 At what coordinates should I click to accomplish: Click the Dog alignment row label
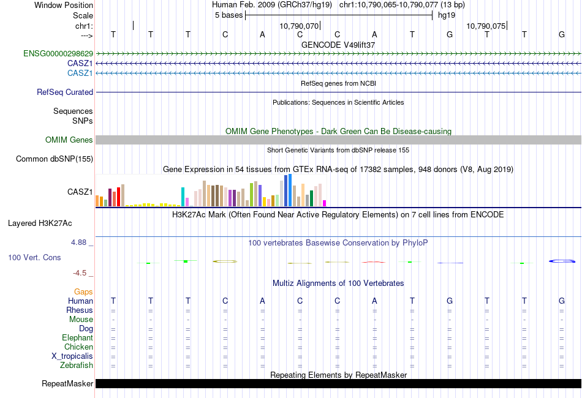coord(86,329)
